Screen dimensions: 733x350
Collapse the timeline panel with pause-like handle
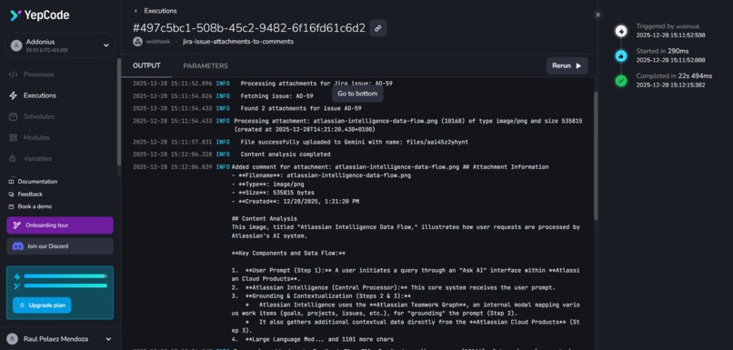(x=597, y=15)
